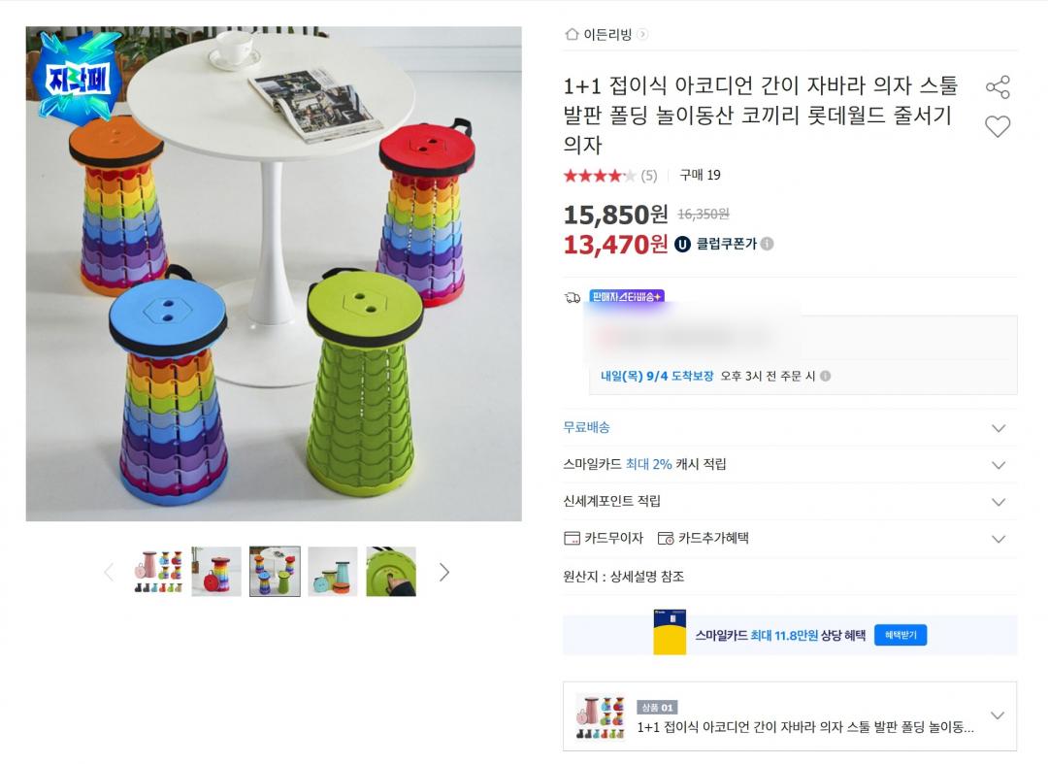This screenshot has width=1048, height=764.
Task: Add product to wishlist with heart icon
Action: click(998, 126)
